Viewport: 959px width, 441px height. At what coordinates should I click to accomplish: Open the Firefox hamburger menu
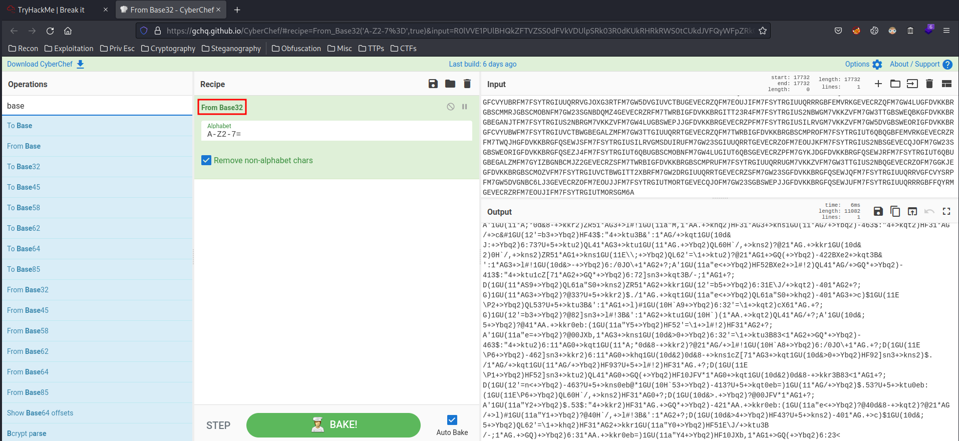[946, 31]
